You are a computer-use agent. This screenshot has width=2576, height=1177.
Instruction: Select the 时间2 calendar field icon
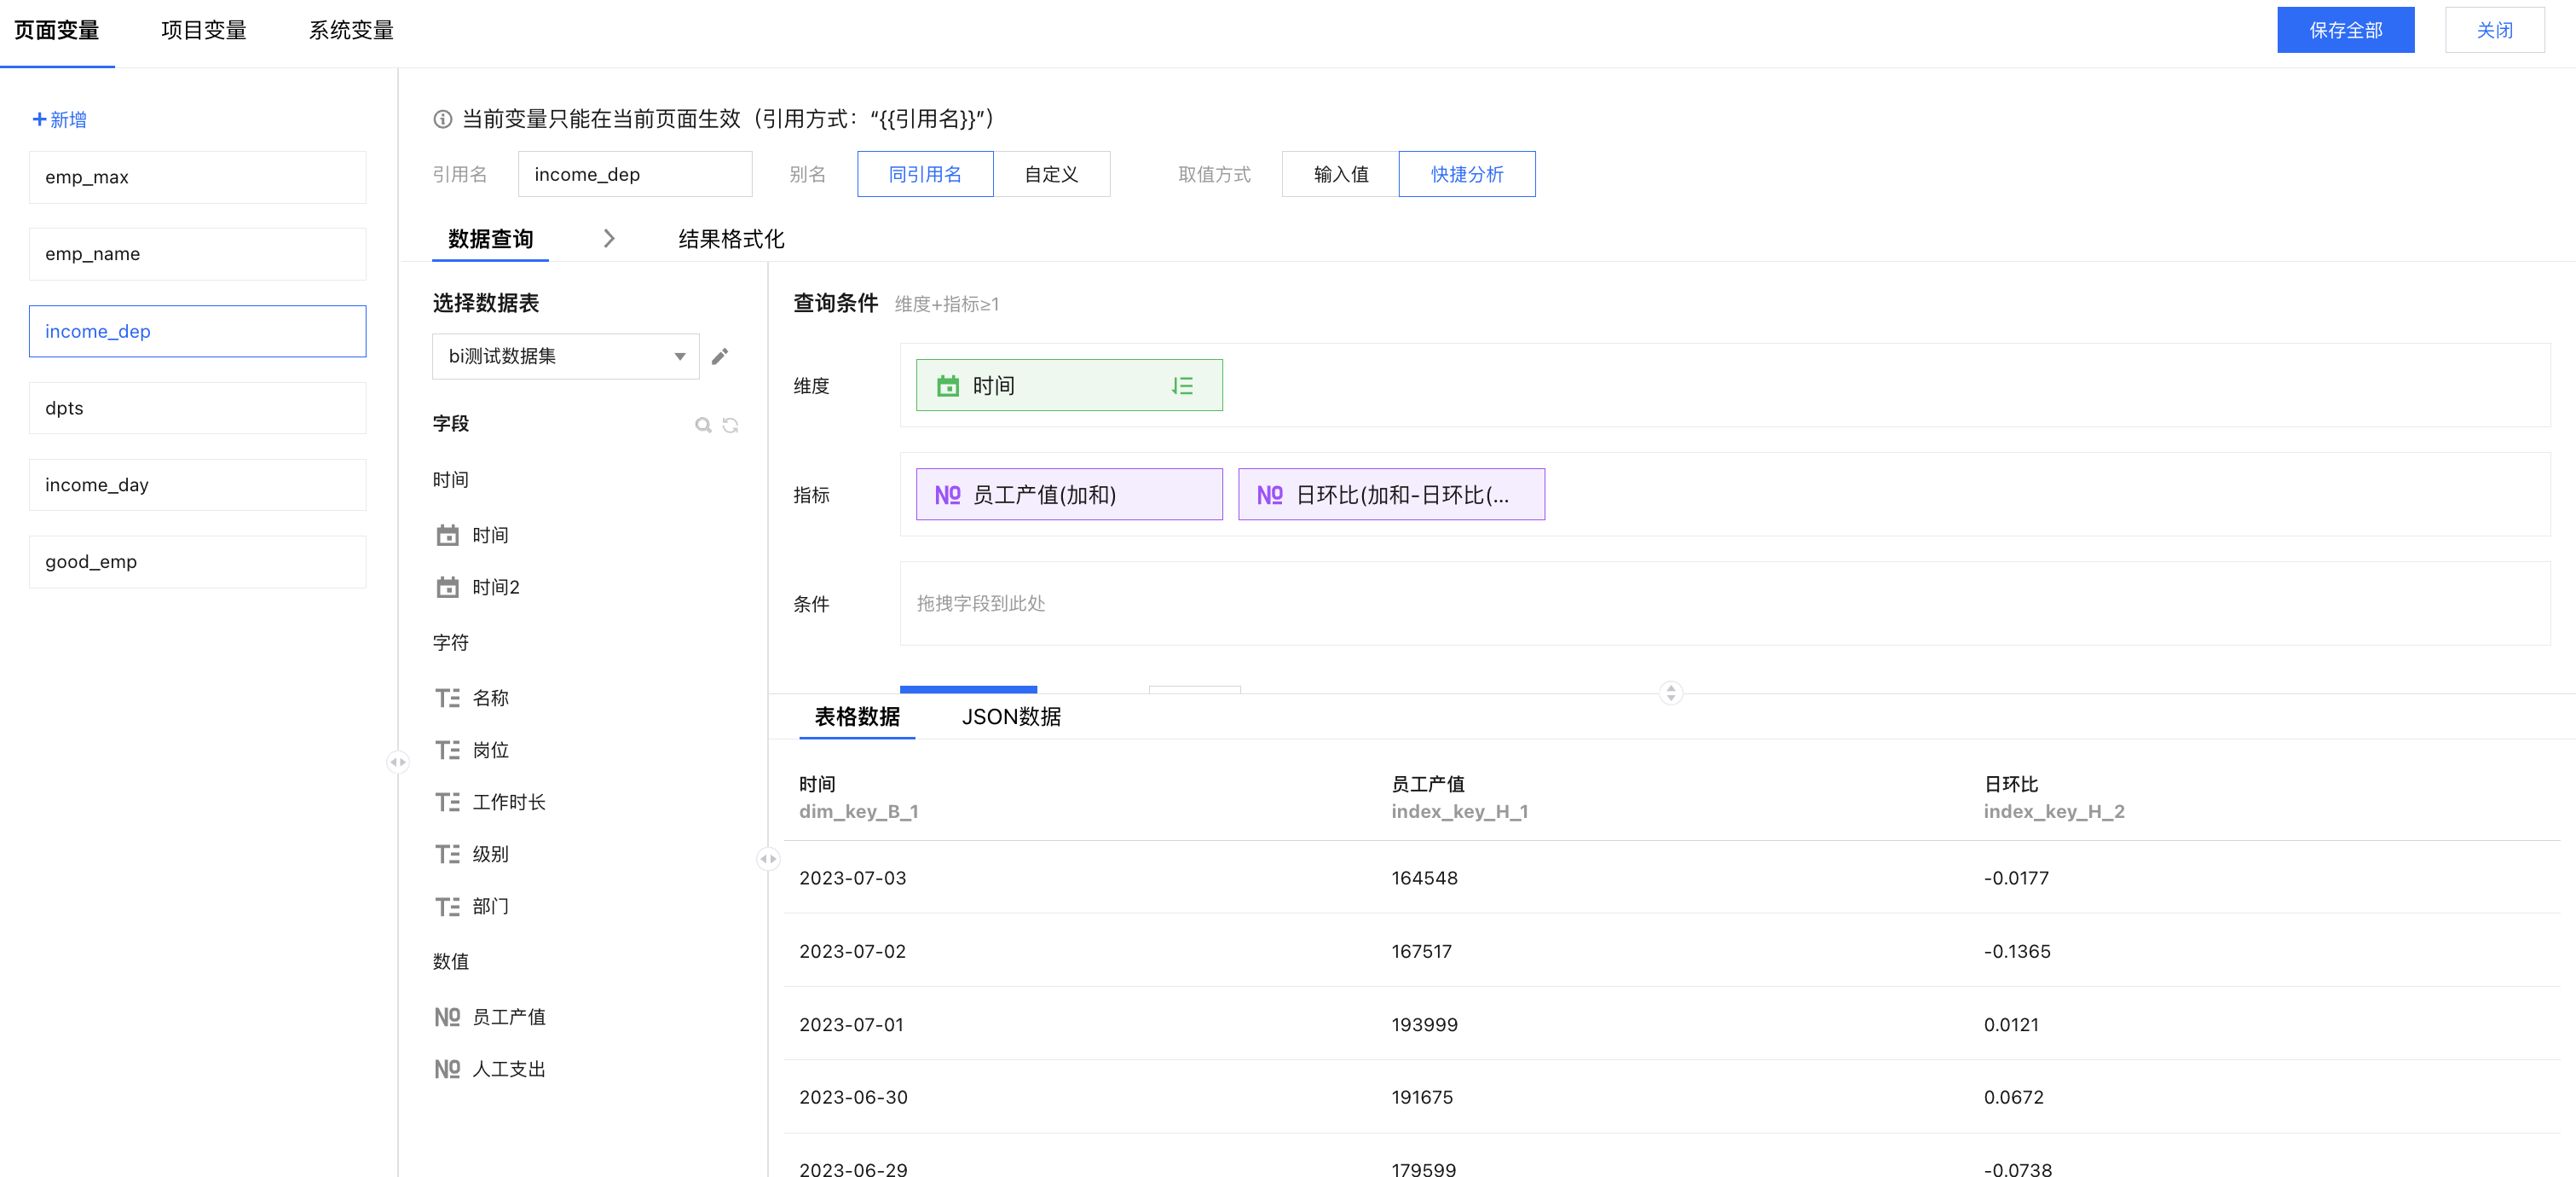coord(447,588)
